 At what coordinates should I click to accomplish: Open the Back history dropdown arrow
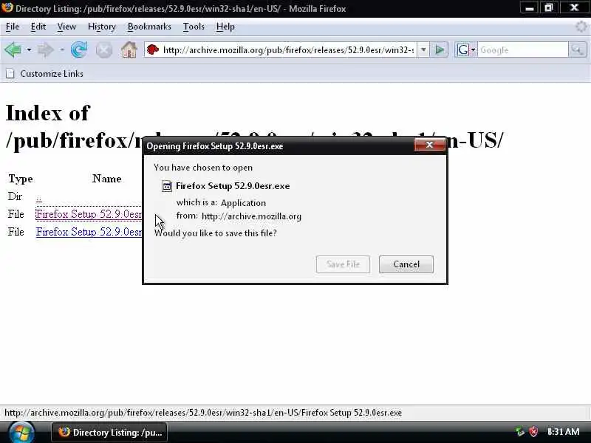pos(29,49)
